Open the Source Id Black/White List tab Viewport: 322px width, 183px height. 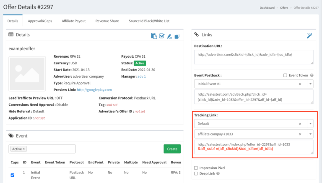click(149, 20)
